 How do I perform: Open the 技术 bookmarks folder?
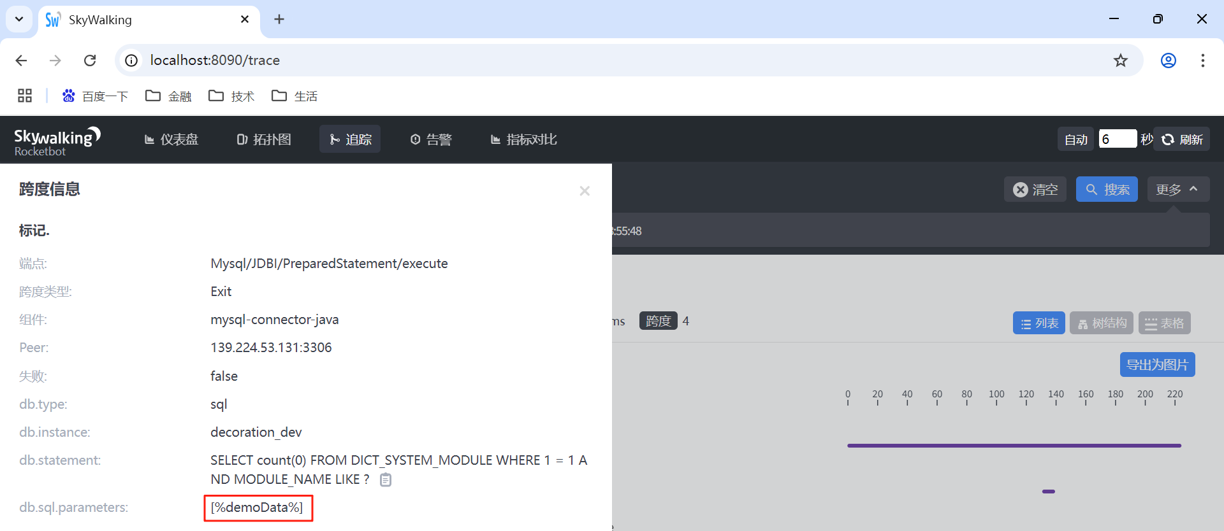coord(231,96)
